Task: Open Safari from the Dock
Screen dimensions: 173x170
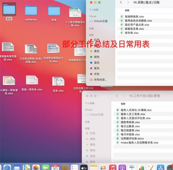Action: 7,167
